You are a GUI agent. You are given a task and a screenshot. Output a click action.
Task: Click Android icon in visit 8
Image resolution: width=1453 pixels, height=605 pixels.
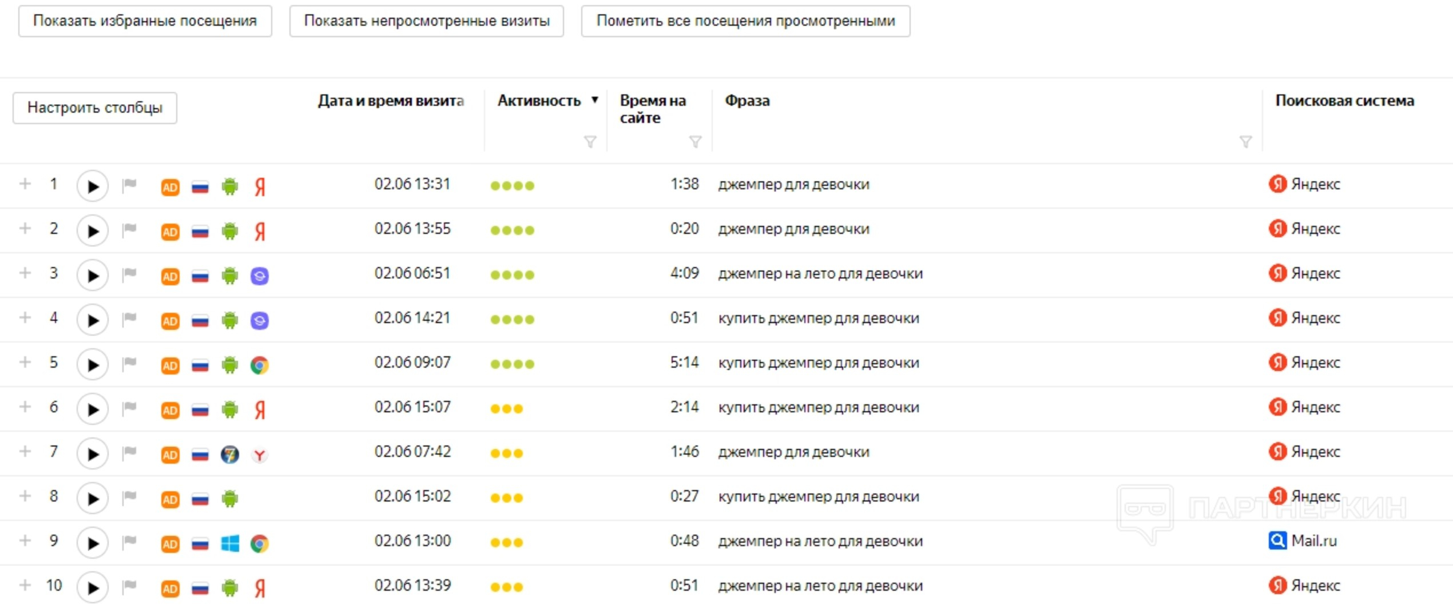[229, 498]
